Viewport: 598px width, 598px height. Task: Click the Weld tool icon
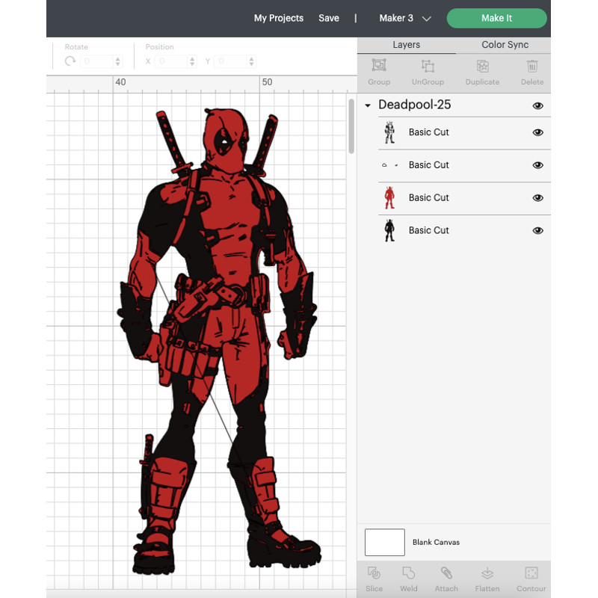(409, 573)
